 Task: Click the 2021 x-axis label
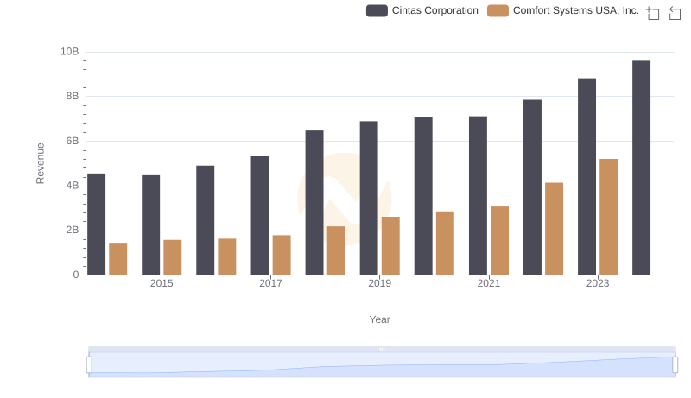point(489,283)
